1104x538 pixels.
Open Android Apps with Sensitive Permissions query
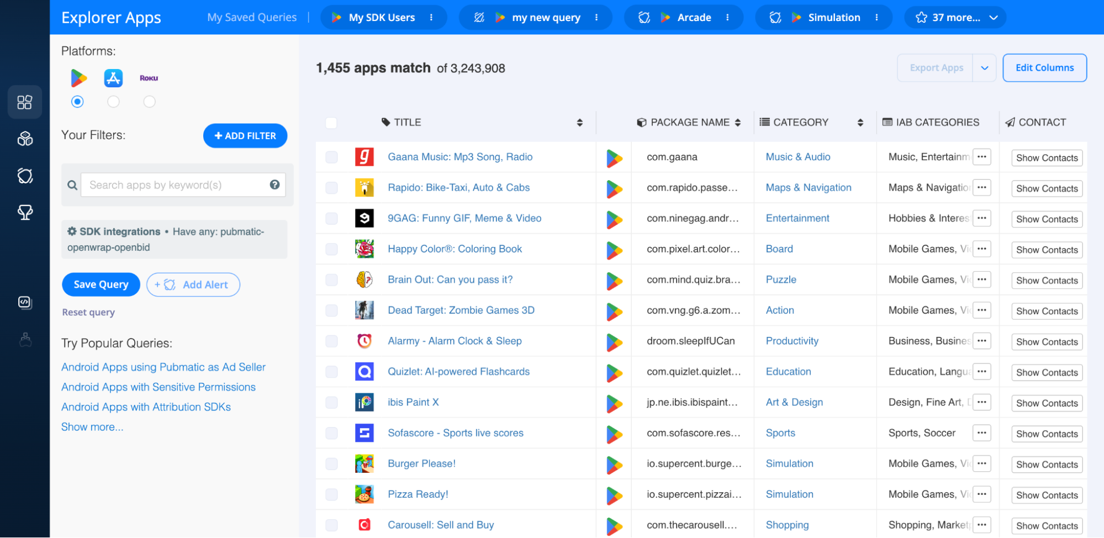click(x=159, y=387)
